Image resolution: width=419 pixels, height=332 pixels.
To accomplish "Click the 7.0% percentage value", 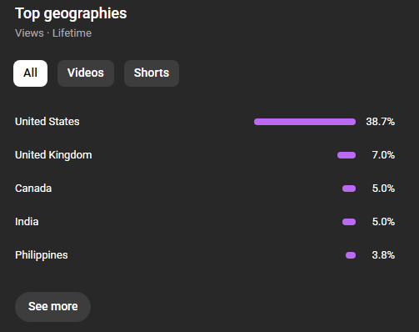I will [x=383, y=155].
